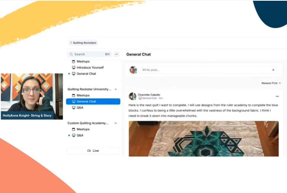The height and width of the screenshot is (193, 287).
Task: Click the search magnifier icon
Action: (71, 54)
